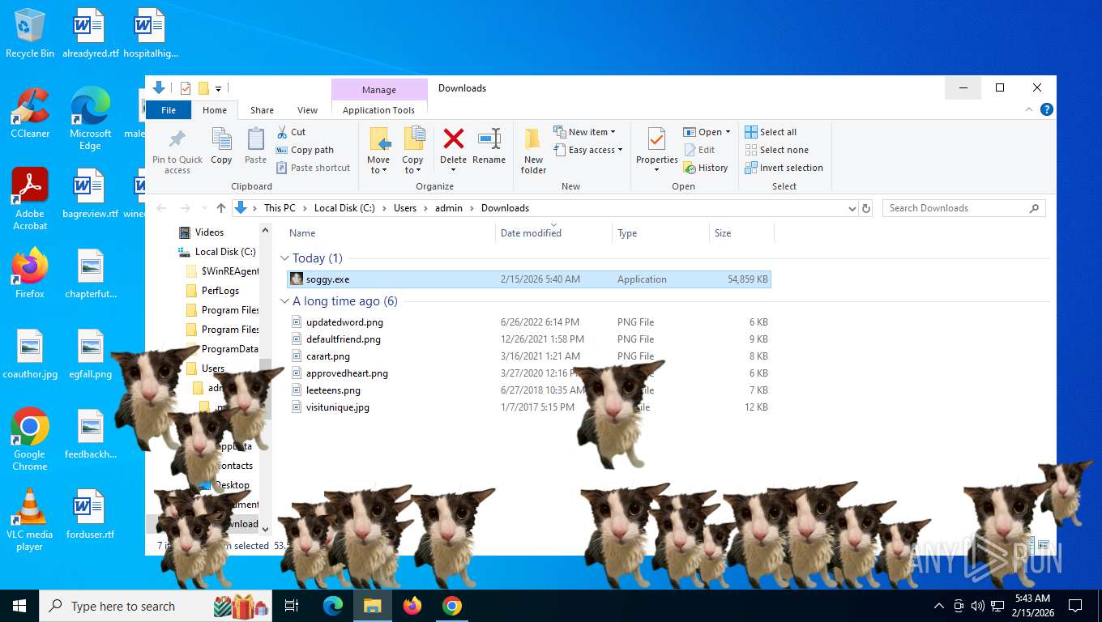Collapse the A long time ago group

284,301
